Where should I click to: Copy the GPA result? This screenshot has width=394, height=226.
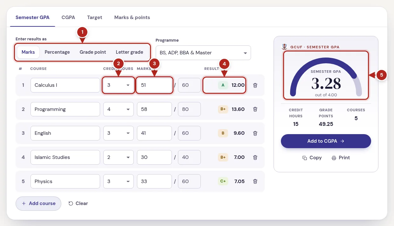tap(312, 158)
